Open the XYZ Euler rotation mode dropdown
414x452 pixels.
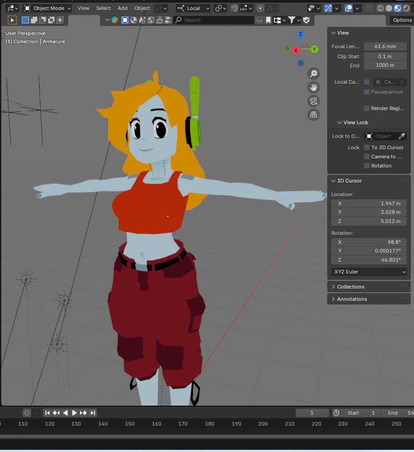[369, 272]
